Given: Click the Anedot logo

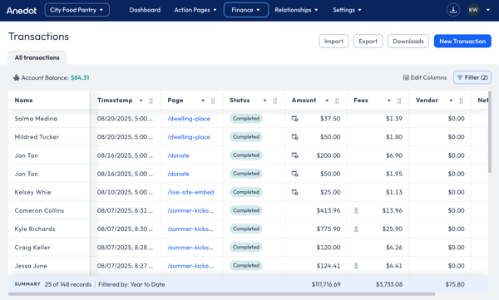Looking at the screenshot, I should coord(22,10).
